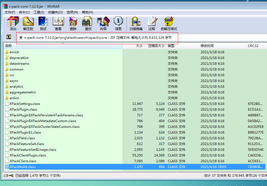Show archive 信息 (Info) via toolbar icon
267x186 pixels.
pos(118,23)
